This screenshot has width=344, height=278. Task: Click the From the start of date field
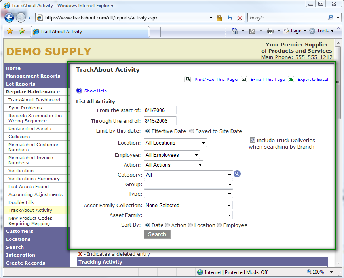pyautogui.click(x=160, y=110)
